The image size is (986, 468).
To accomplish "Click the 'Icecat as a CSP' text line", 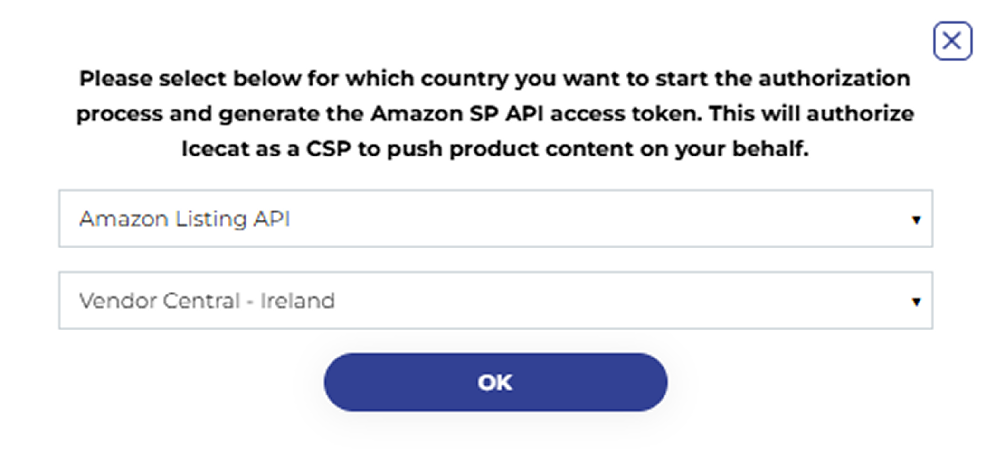I will tap(494, 149).
